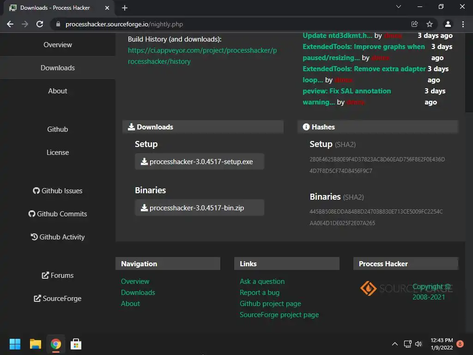Image resolution: width=473 pixels, height=355 pixels.
Task: Reload the page with the refresh icon
Action: (40, 24)
